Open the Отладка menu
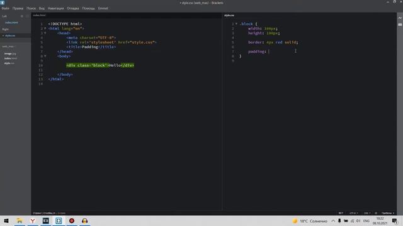The height and width of the screenshot is (226, 403). pyautogui.click(x=73, y=8)
